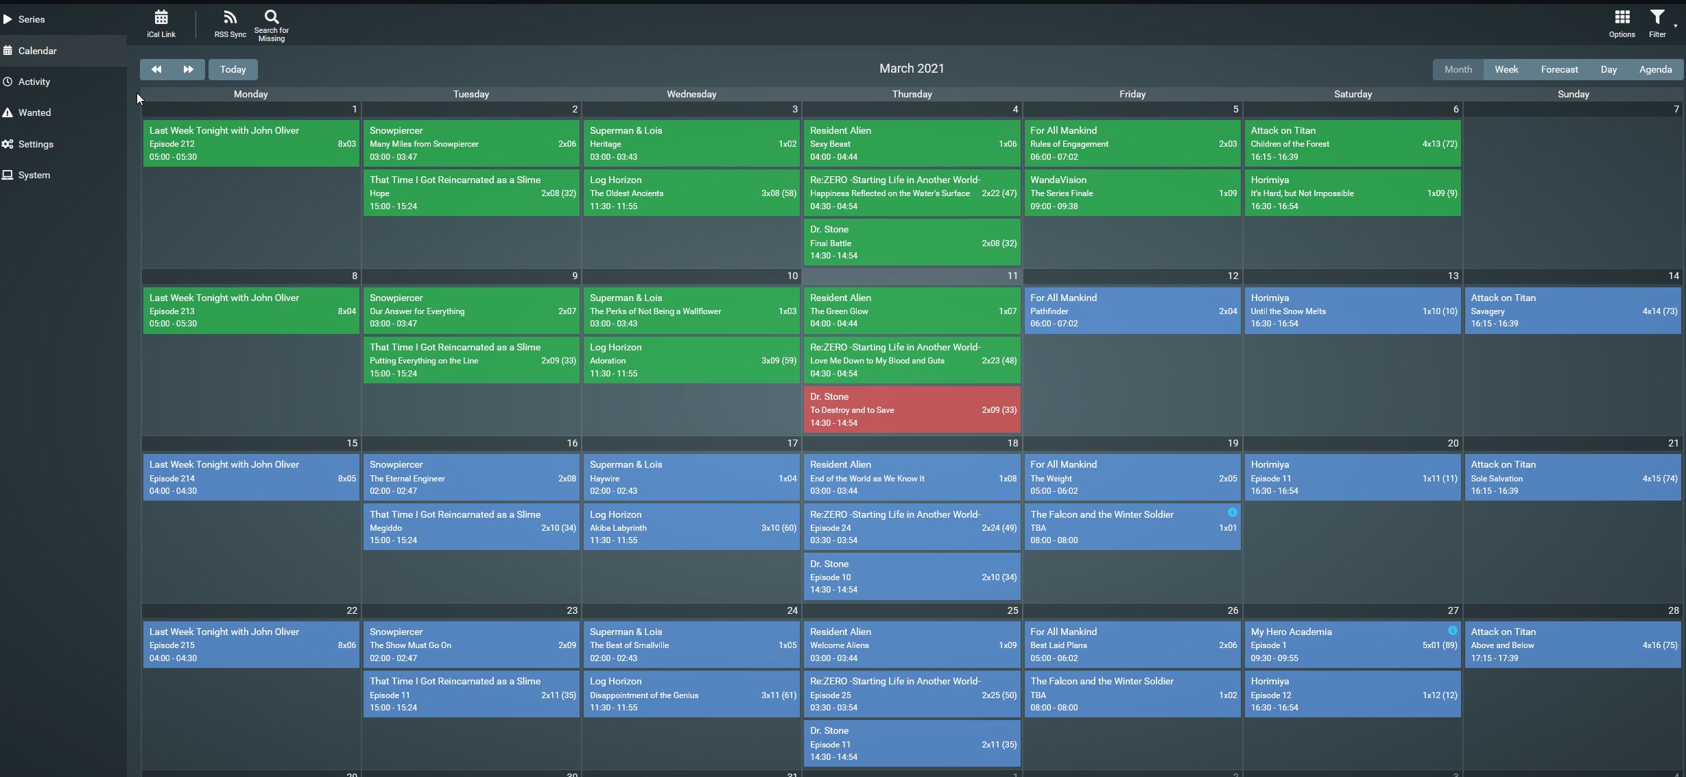Open Snowpiercer The Eternal Engineer event
This screenshot has height=777, width=1686.
tap(471, 477)
